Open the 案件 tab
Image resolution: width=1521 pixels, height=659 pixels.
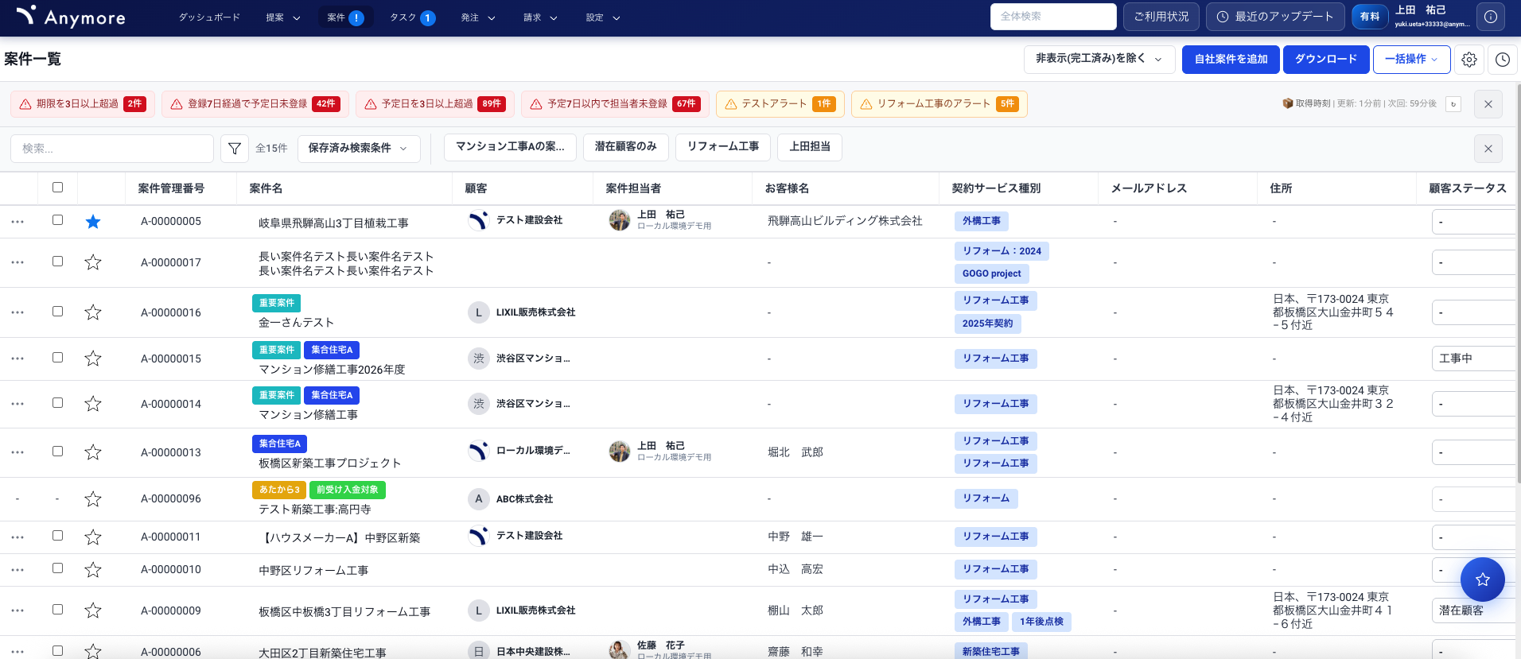click(x=345, y=17)
